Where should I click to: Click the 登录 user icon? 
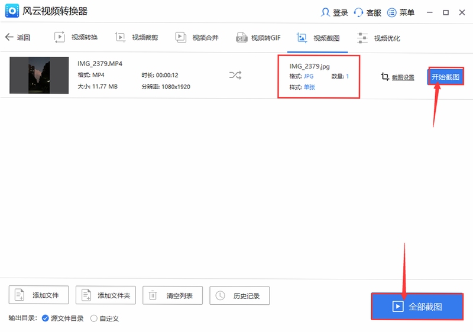(325, 12)
